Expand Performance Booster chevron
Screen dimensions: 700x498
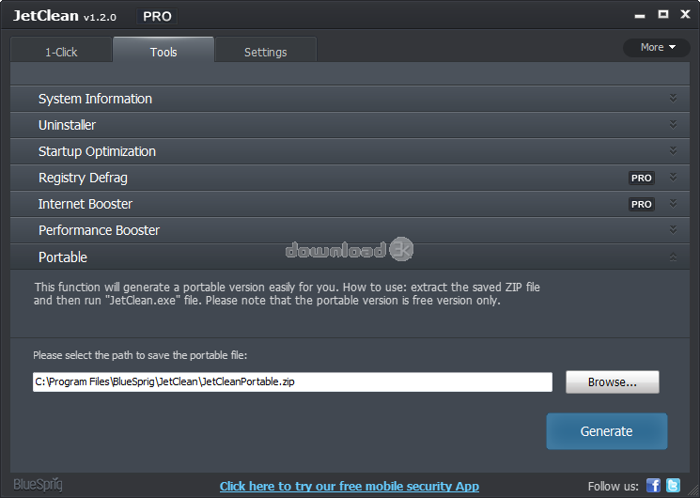pos(673,230)
